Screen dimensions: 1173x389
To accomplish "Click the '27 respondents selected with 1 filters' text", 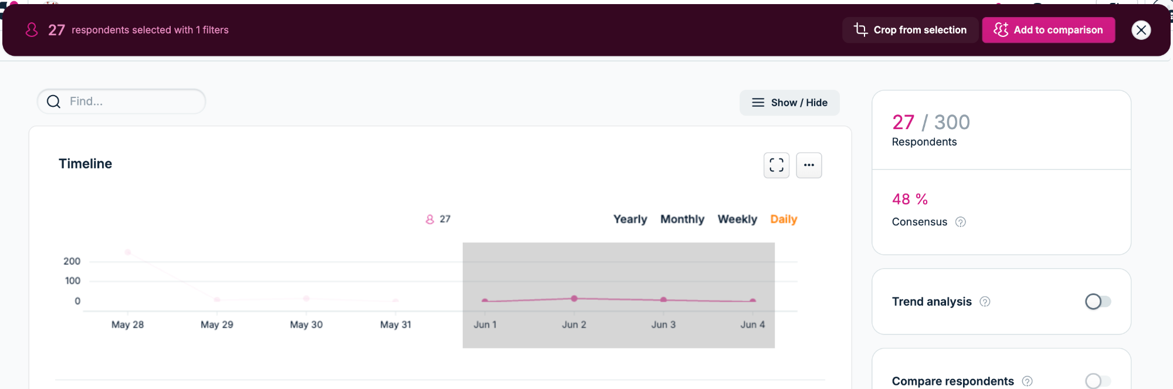I will (x=138, y=30).
